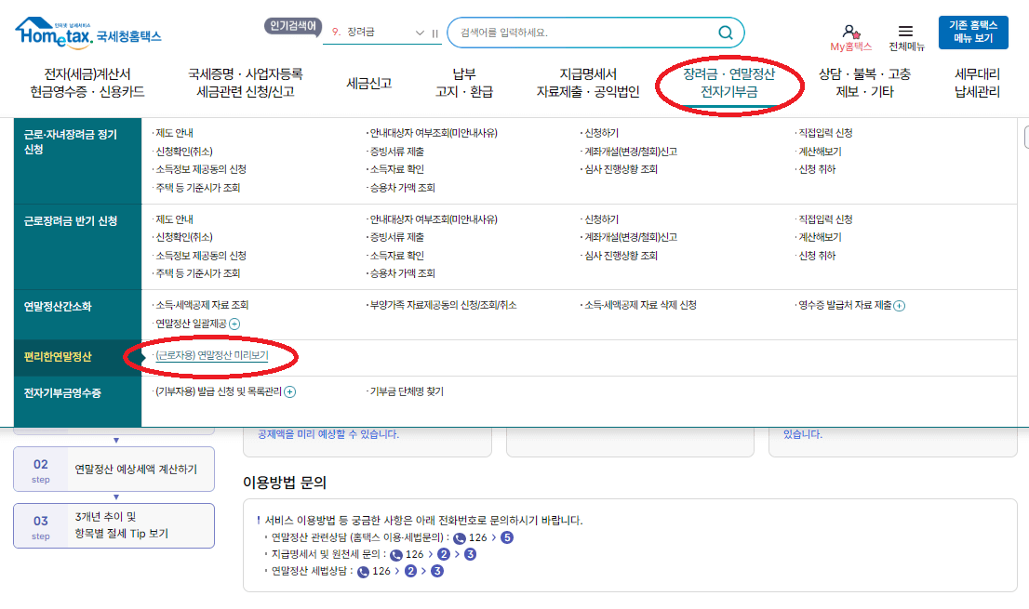Pause the popular keyword rotation with the II control
The image size is (1029, 609).
[433, 31]
